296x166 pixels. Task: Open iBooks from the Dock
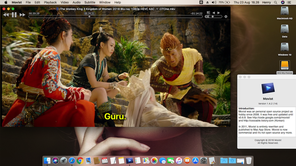[x=187, y=160]
